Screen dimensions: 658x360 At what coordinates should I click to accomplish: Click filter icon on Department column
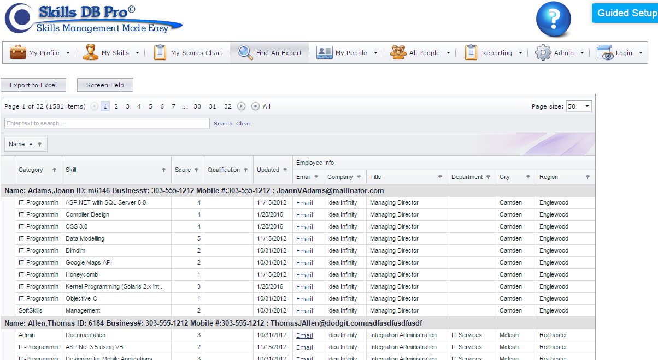coord(488,177)
